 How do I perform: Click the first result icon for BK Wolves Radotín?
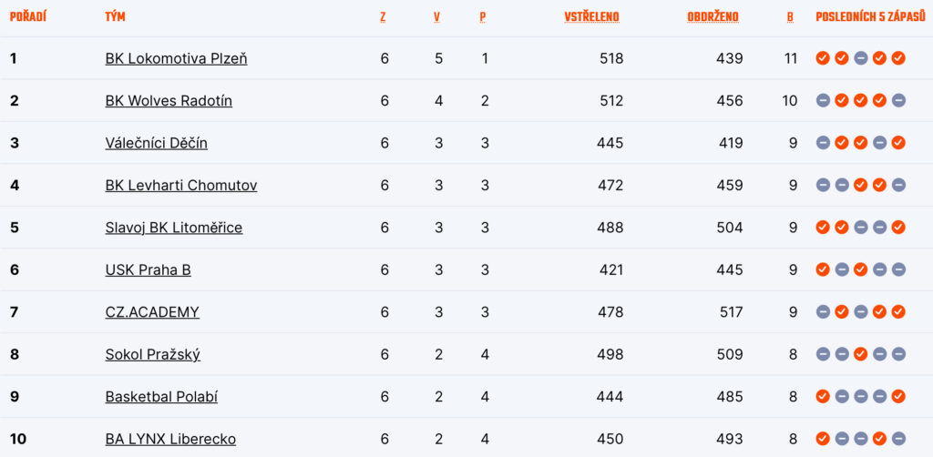coord(823,101)
